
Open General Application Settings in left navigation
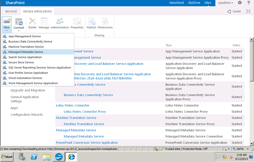click(24, 99)
